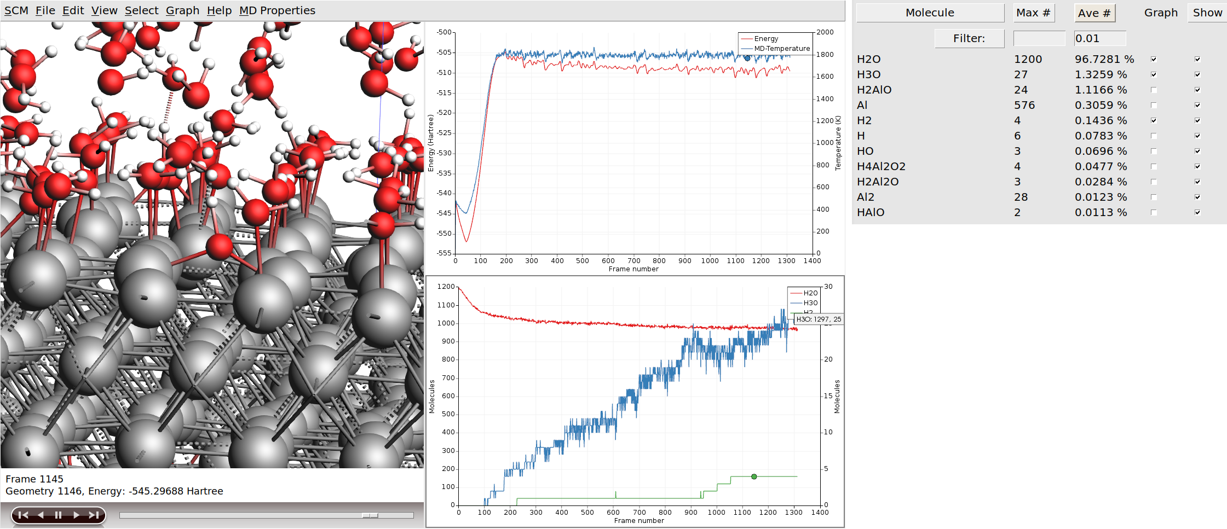Toggle Graph checkbox for H2 molecule
Screen dimensions: 1227x529
[1154, 120]
